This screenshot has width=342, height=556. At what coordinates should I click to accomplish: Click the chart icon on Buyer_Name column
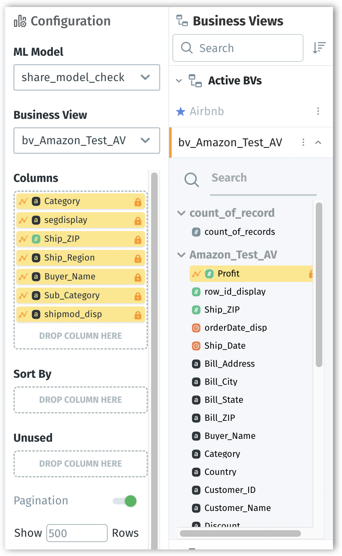pyautogui.click(x=23, y=277)
